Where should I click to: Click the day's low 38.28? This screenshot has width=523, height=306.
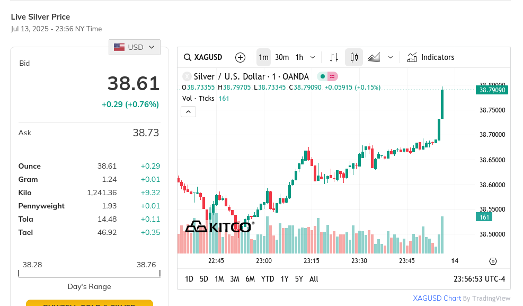pos(32,265)
